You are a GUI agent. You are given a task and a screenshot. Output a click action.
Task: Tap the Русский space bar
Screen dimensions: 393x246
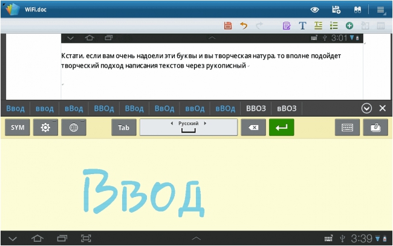189,128
